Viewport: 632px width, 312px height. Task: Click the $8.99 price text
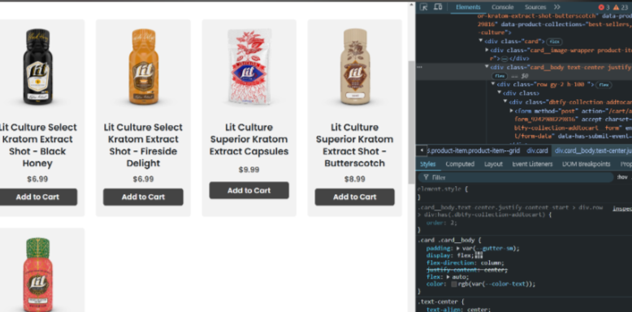[x=355, y=179]
